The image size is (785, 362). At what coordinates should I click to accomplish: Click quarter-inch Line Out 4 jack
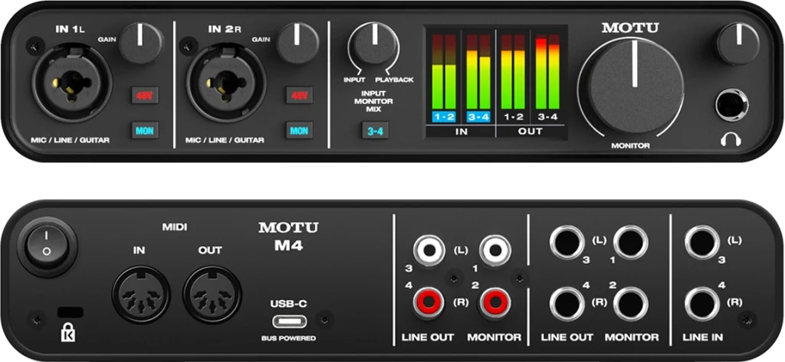pyautogui.click(x=567, y=304)
